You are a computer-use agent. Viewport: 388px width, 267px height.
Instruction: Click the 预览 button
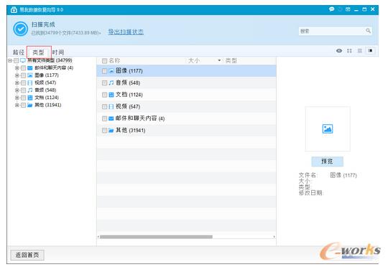pos(327,161)
